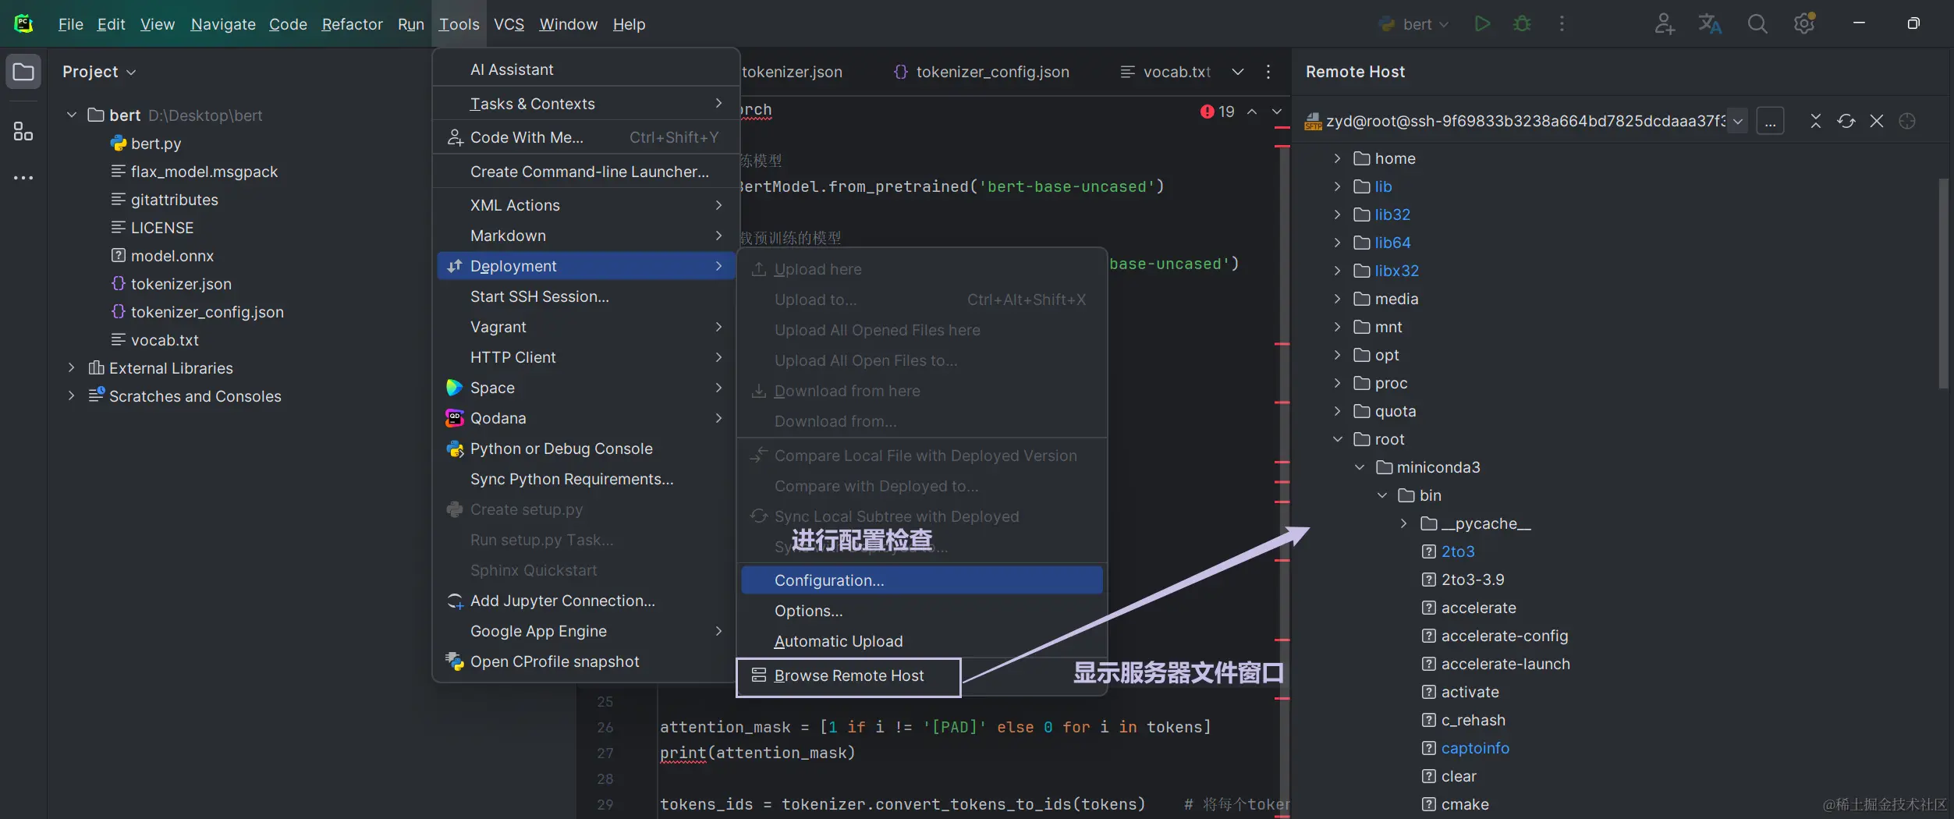The image size is (1954, 819).
Task: Open Qodana submenu
Action: click(586, 418)
